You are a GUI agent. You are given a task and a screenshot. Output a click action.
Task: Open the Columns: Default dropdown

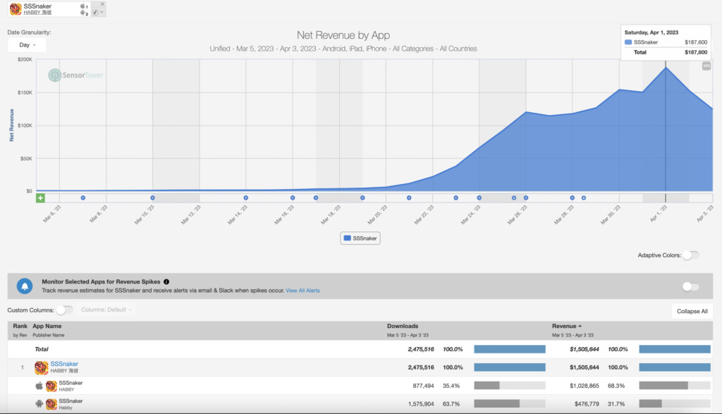click(106, 310)
